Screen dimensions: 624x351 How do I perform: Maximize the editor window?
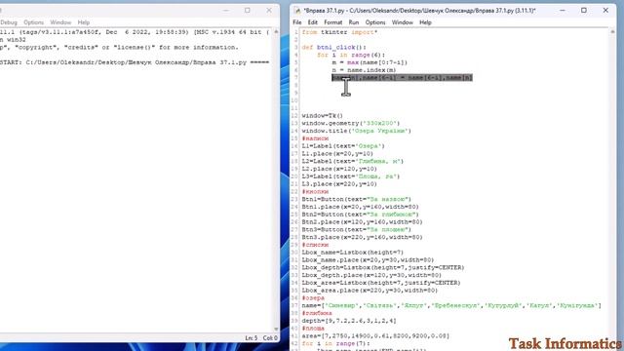coord(584,11)
